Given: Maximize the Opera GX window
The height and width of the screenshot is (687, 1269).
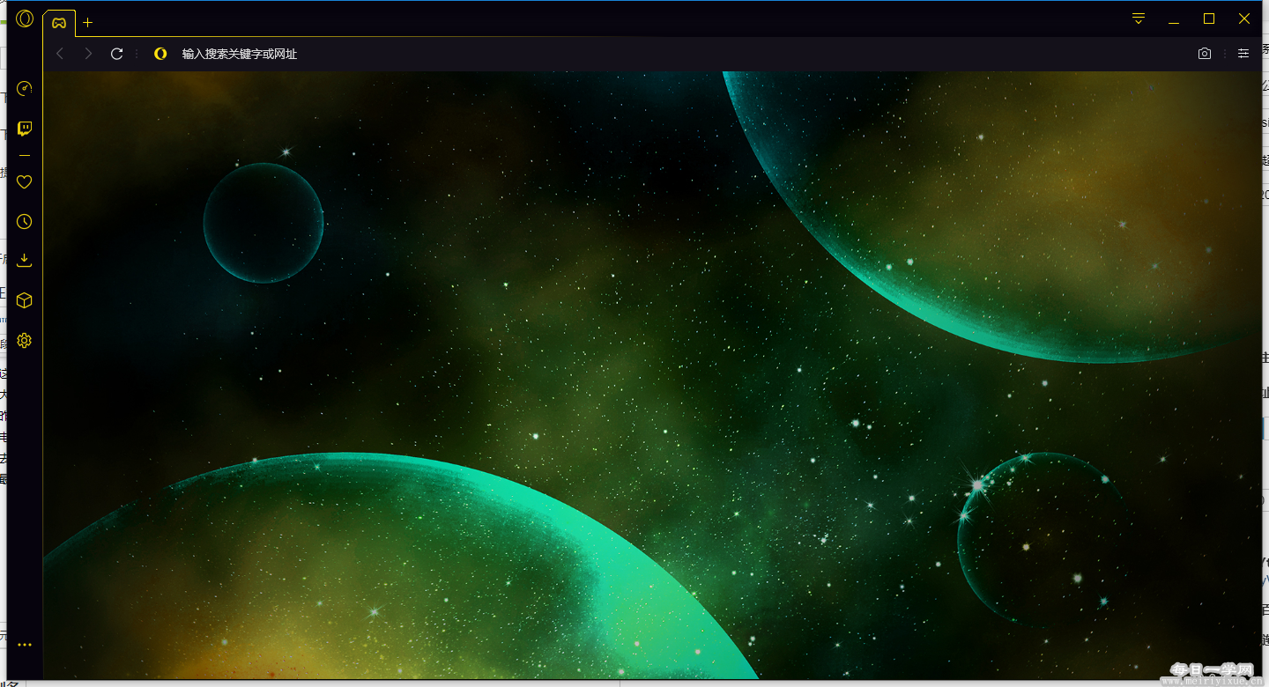Looking at the screenshot, I should point(1209,18).
